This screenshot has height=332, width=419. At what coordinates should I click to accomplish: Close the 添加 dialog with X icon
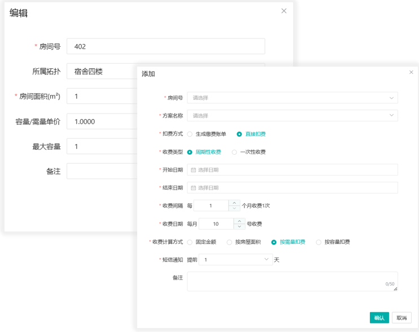(411, 72)
